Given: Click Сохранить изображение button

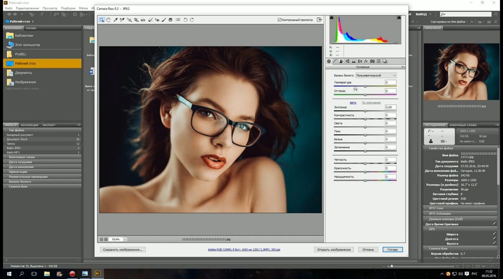Looking at the screenshot, I should 122,250.
